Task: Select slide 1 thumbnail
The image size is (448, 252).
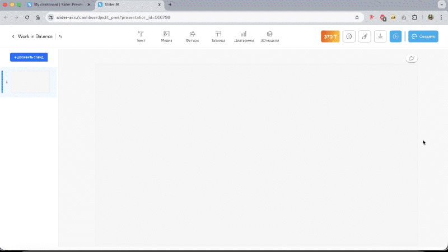Action: click(30, 82)
